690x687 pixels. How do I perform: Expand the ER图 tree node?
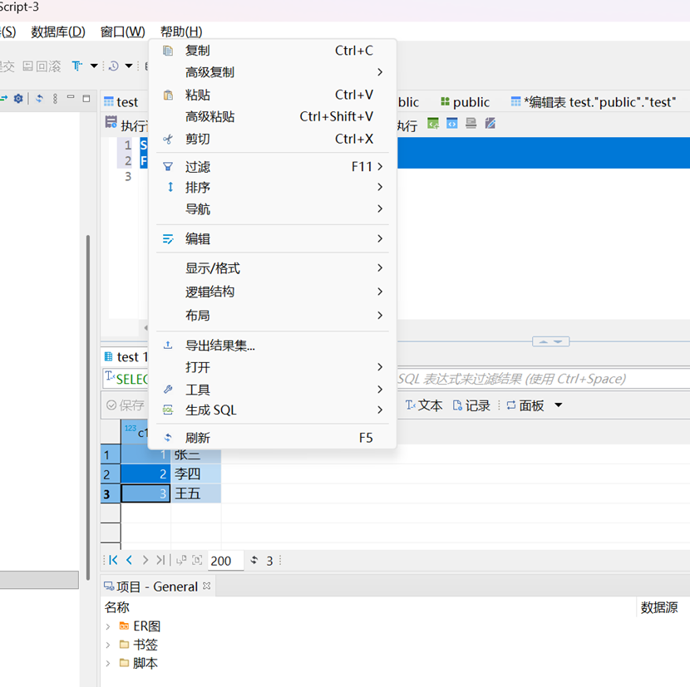pyautogui.click(x=108, y=626)
